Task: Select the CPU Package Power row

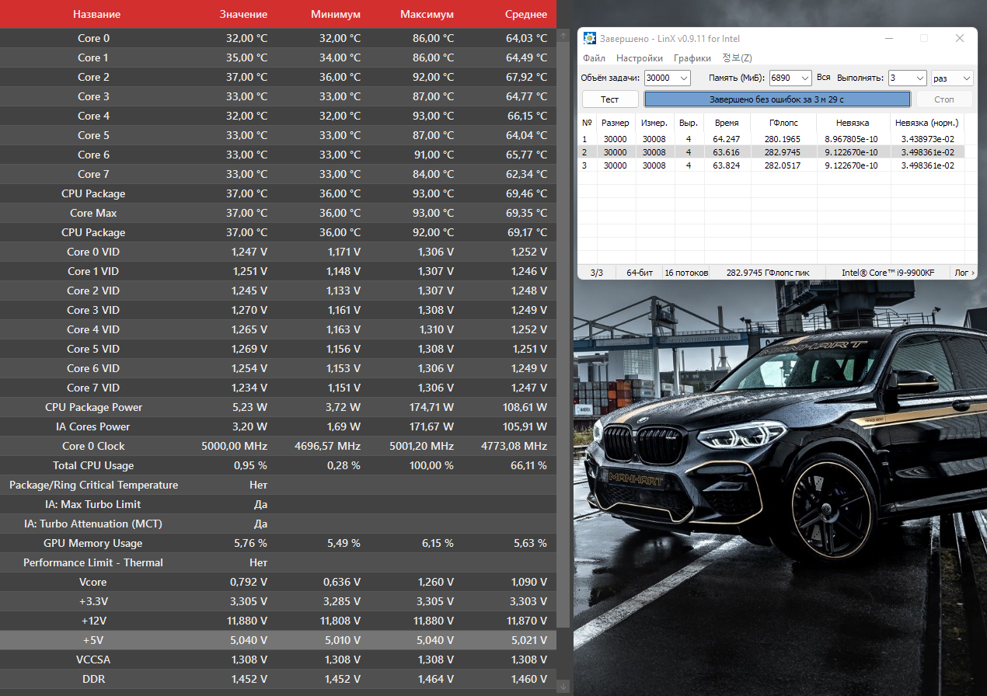Action: click(x=278, y=407)
